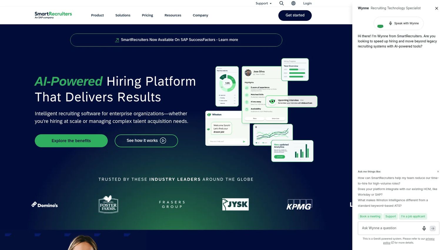Click the JYSK logo
Screen dimensions: 445x250
235,204
